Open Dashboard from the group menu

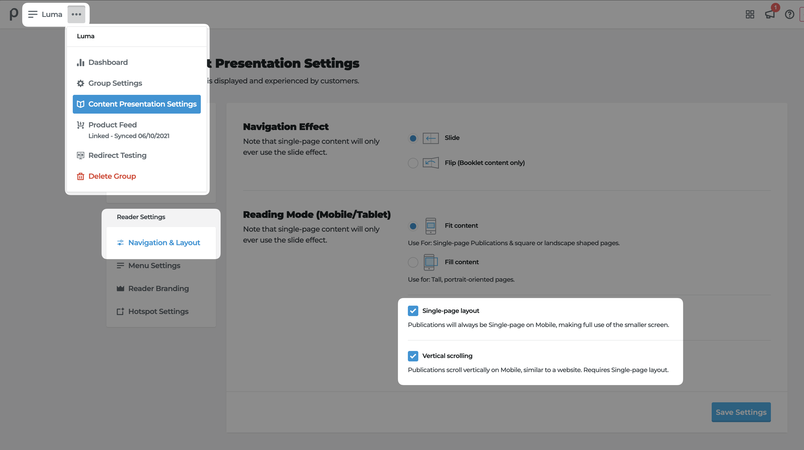(108, 62)
